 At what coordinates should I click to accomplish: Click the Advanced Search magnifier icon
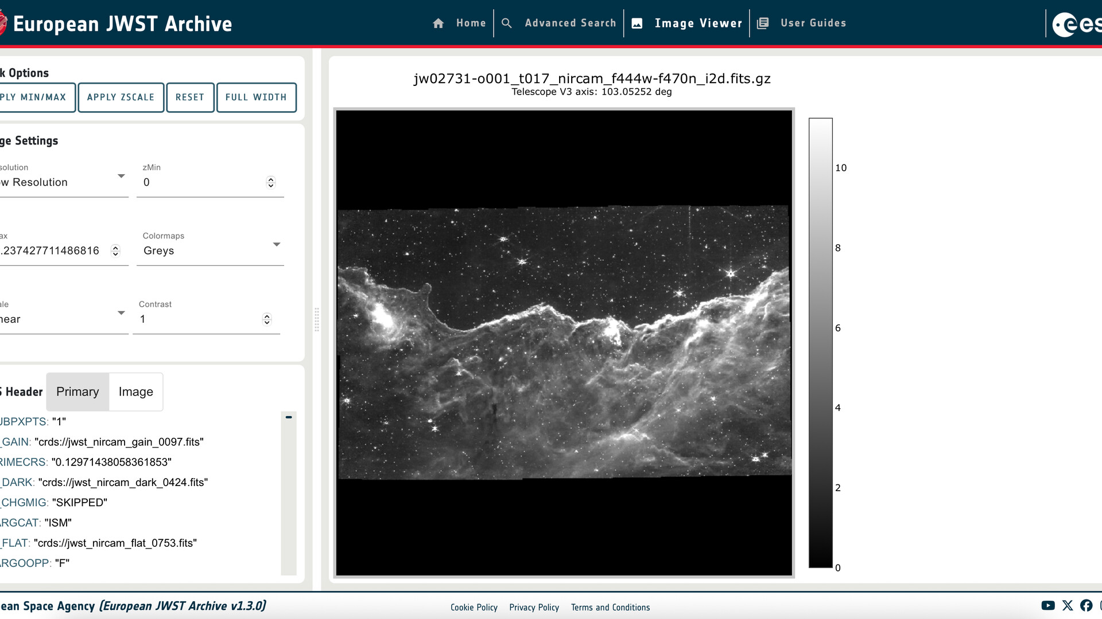pyautogui.click(x=506, y=23)
